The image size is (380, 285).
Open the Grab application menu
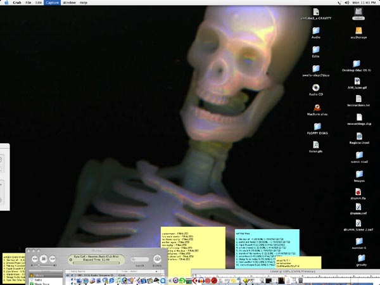17,3
